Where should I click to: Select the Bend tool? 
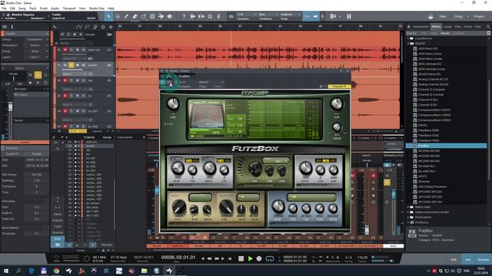click(x=161, y=16)
